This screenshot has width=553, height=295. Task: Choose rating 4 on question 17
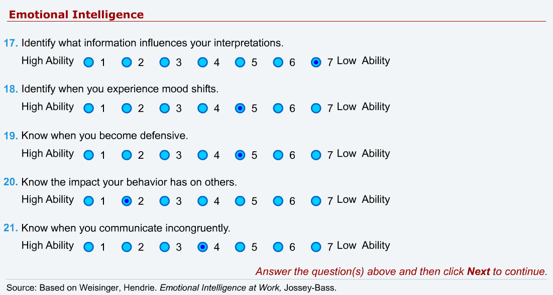coord(202,62)
